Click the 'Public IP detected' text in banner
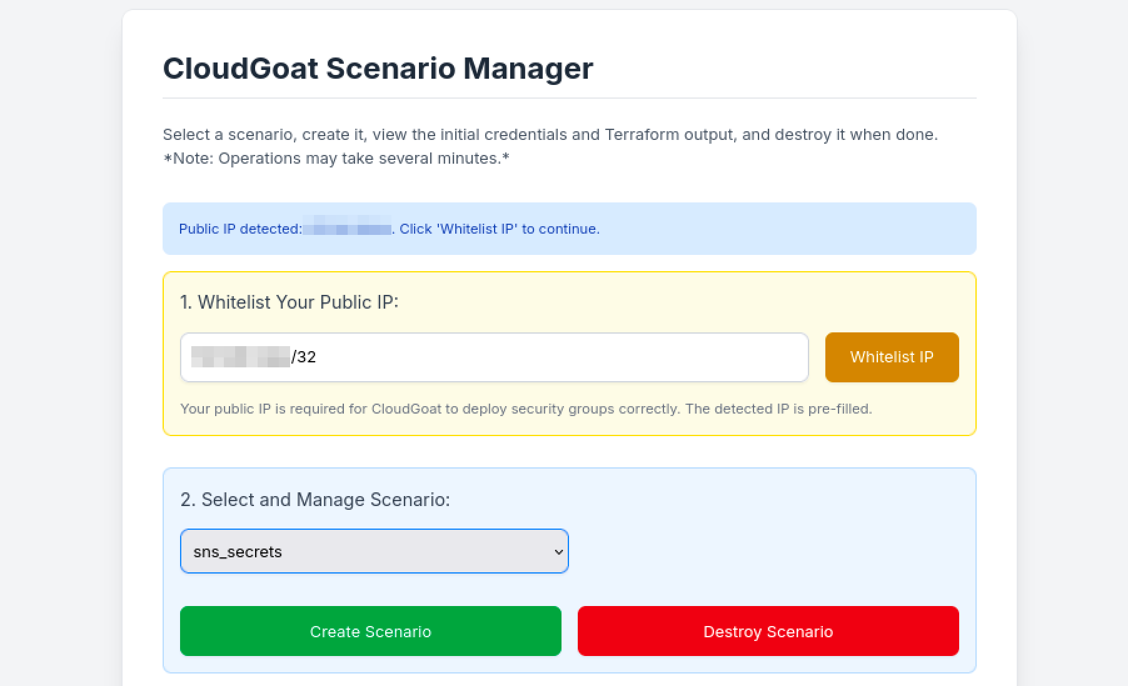 (240, 229)
